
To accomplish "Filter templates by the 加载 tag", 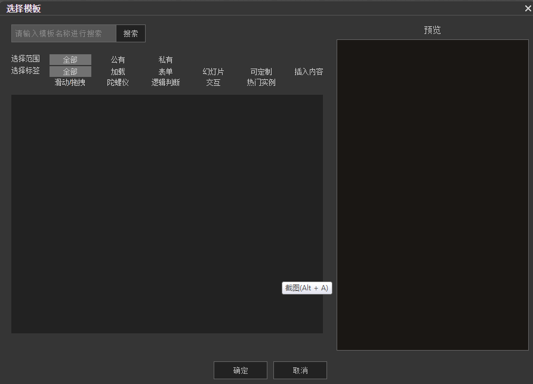I will (118, 72).
